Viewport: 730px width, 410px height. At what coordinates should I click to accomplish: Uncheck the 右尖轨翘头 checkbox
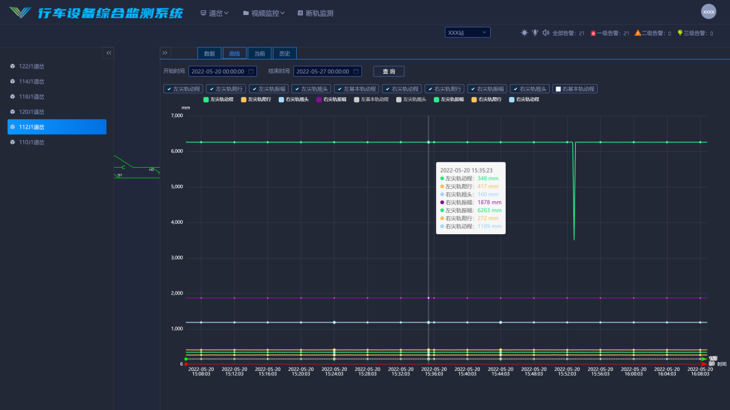[515, 89]
